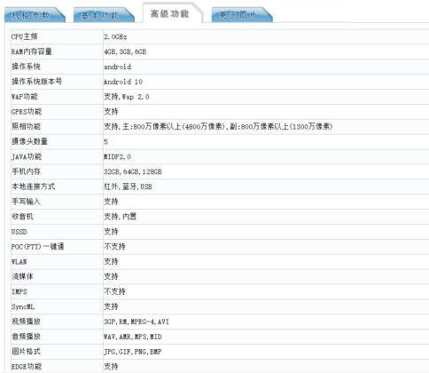Select 支持 in the 流媒体 row
429x373 pixels.
111,276
